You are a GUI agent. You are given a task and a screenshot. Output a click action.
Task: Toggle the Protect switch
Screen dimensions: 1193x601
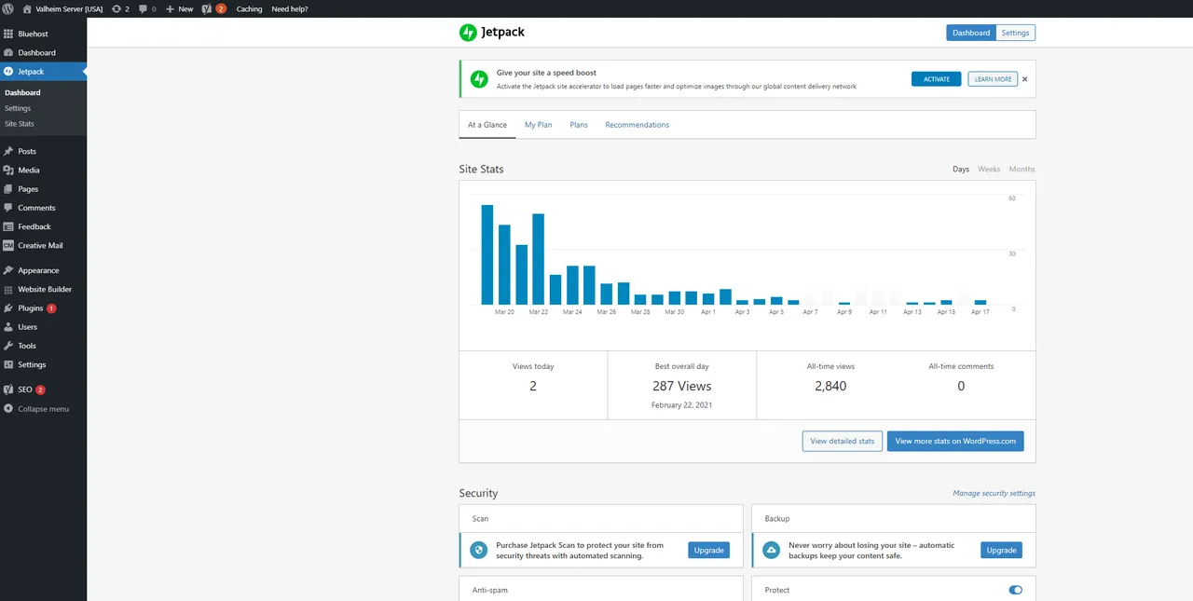coord(1016,590)
